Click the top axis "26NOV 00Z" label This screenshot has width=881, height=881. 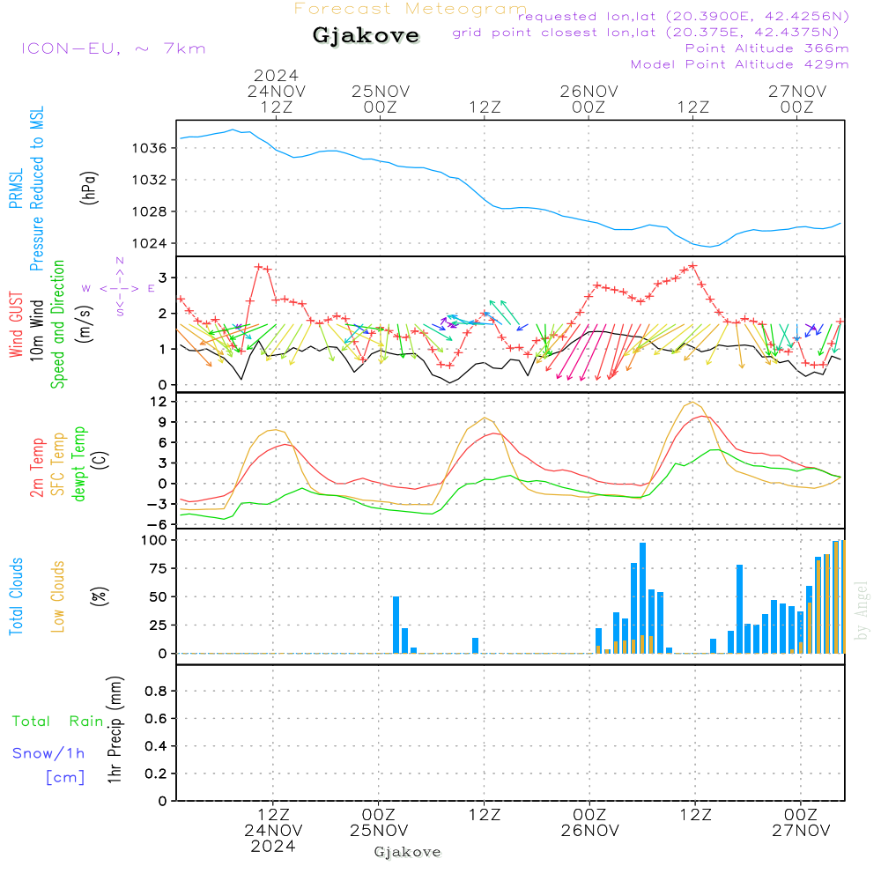click(589, 99)
